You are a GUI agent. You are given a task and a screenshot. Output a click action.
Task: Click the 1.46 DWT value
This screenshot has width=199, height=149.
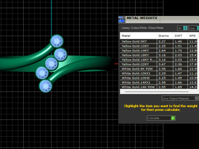coord(178,41)
